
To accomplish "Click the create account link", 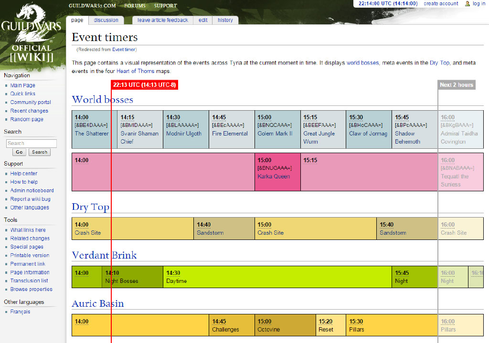I will 441,3.
